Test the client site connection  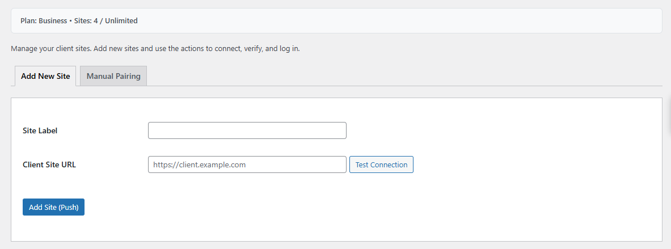pos(381,164)
